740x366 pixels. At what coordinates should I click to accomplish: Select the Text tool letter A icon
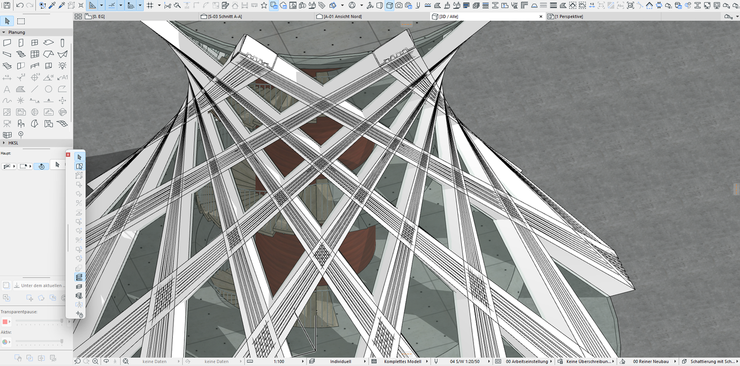(7, 89)
